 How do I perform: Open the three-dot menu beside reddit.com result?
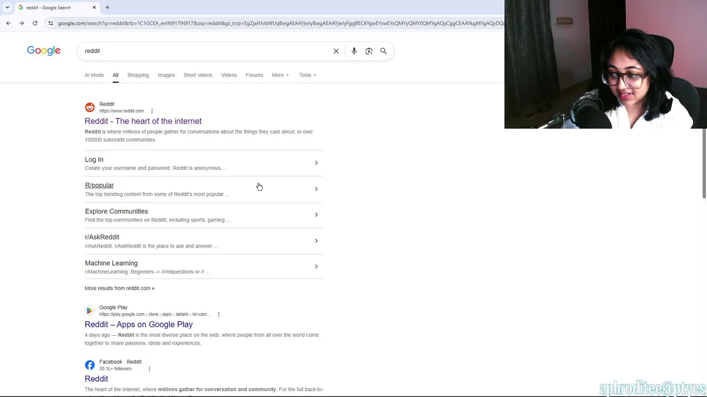pos(152,111)
